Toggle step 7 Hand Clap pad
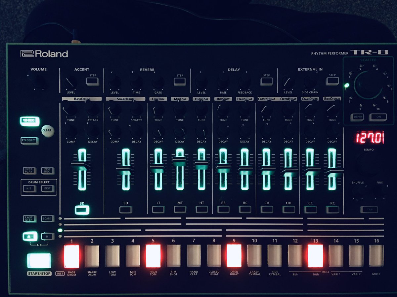 pyautogui.click(x=194, y=256)
